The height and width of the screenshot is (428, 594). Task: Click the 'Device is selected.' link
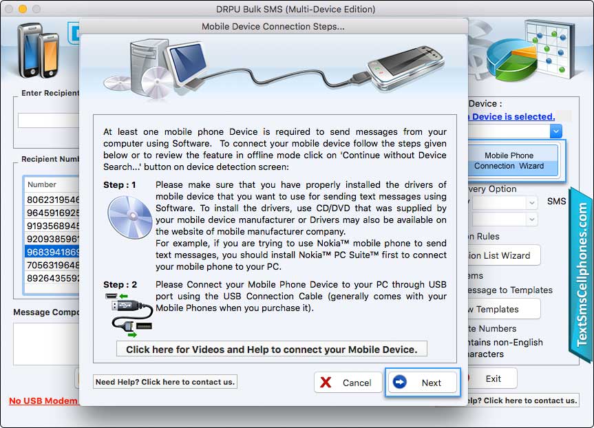click(x=512, y=117)
